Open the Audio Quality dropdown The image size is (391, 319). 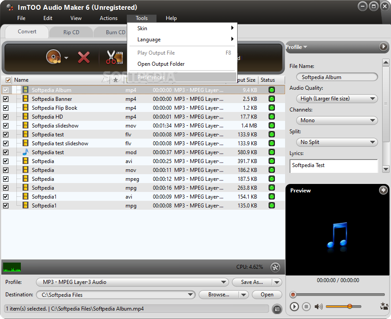[337, 99]
